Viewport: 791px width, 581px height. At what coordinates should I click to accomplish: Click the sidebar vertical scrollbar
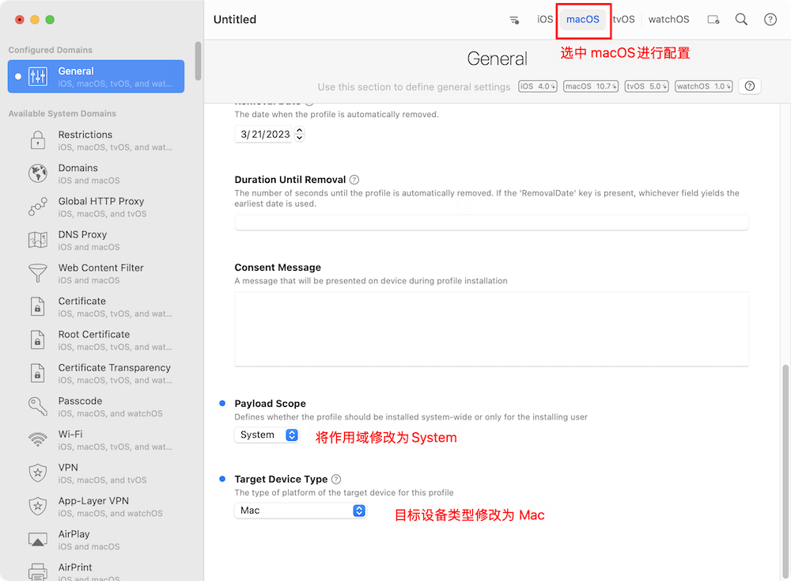(x=199, y=61)
